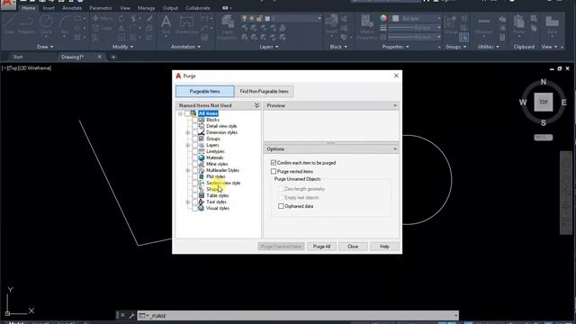Switch to the Start file tab
The height and width of the screenshot is (324, 576).
[18, 57]
